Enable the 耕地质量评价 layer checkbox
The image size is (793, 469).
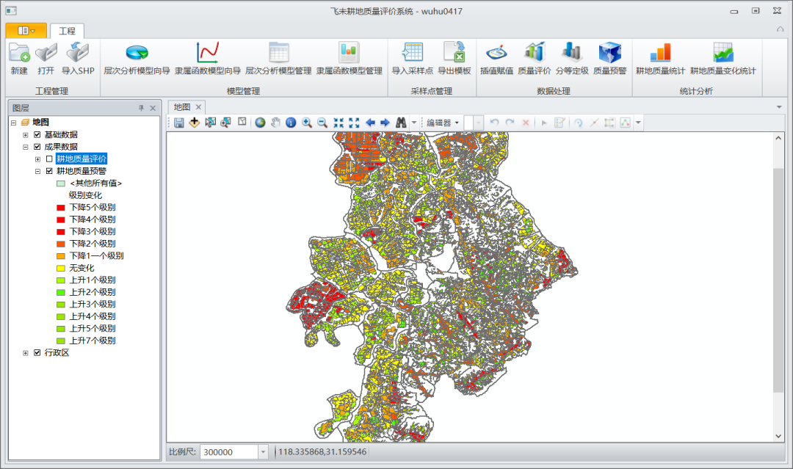pyautogui.click(x=49, y=159)
